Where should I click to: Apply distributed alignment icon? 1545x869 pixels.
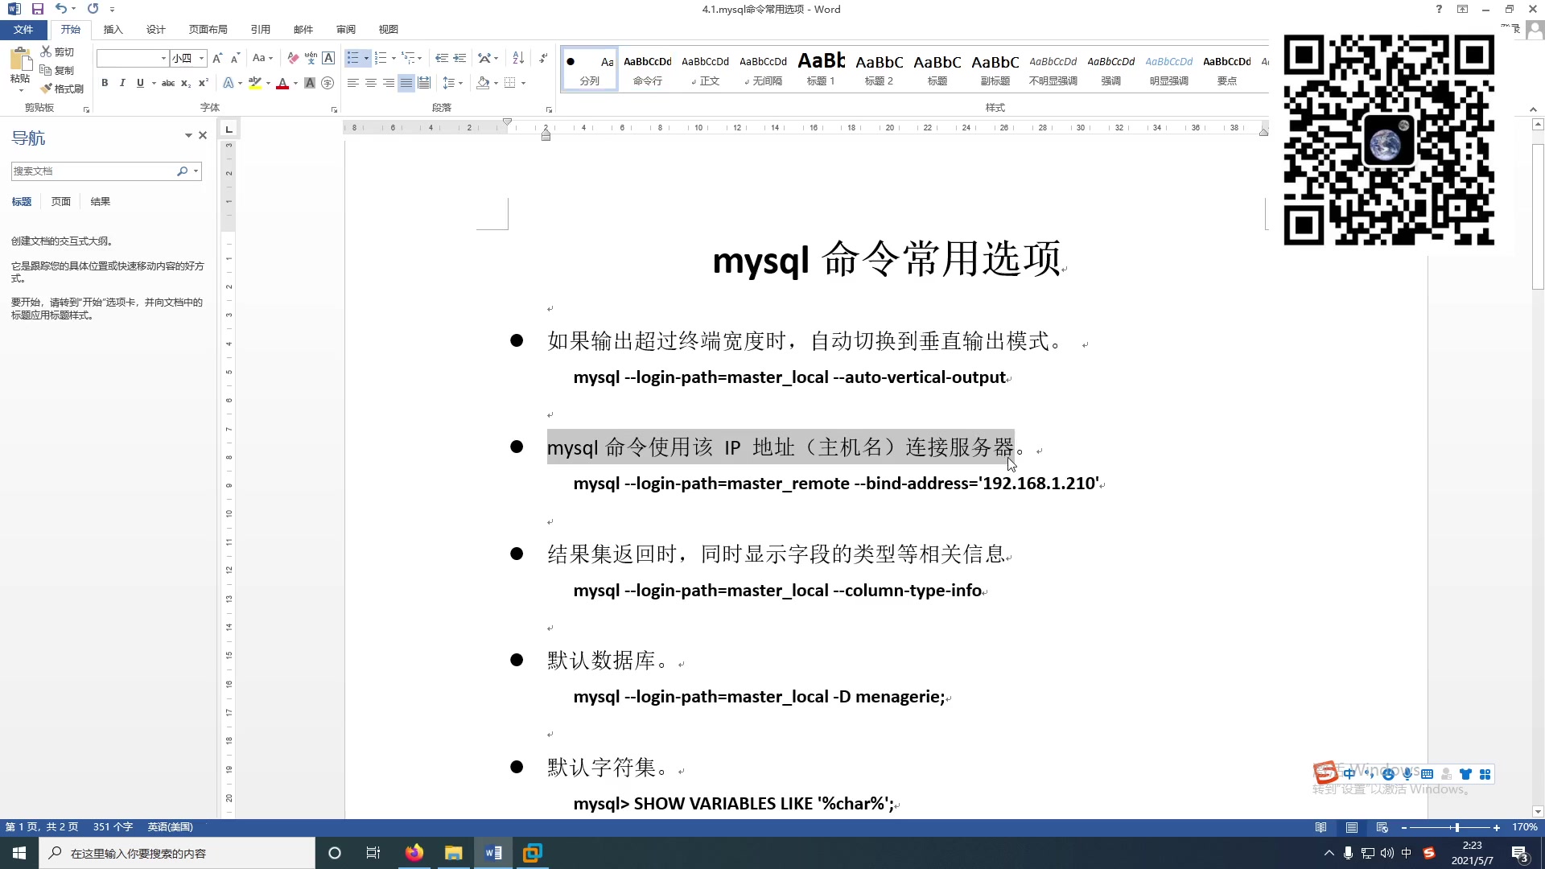(x=424, y=83)
